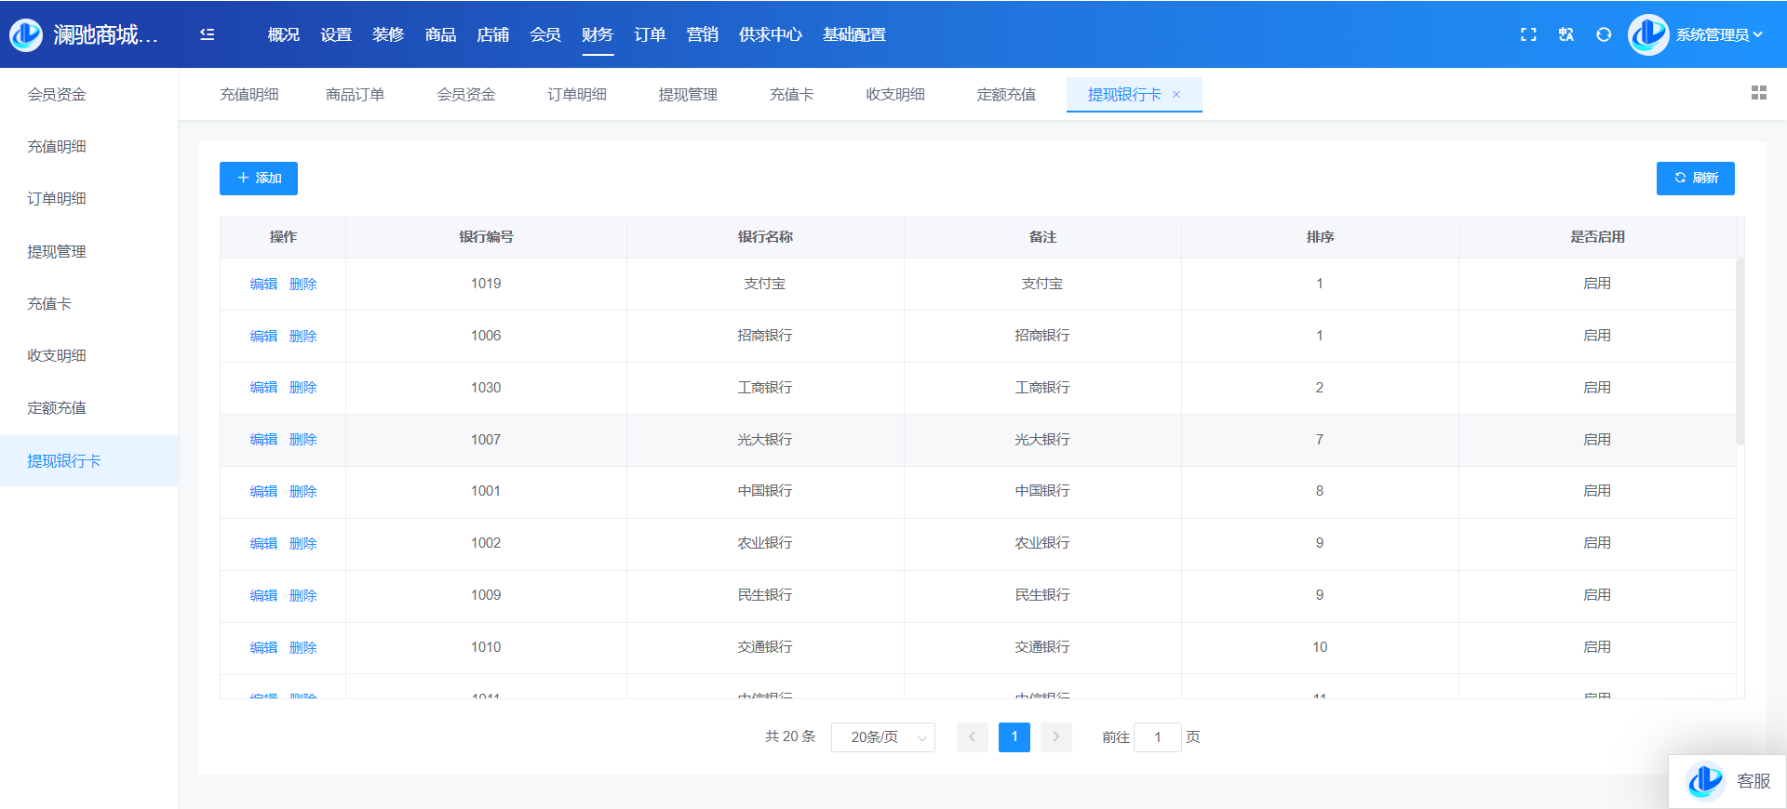Click the header refresh circle icon
Image resolution: width=1787 pixels, height=809 pixels.
[x=1604, y=34]
